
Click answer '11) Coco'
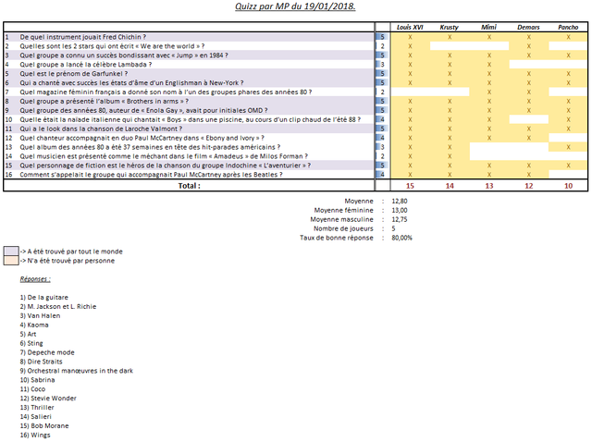[32, 389]
